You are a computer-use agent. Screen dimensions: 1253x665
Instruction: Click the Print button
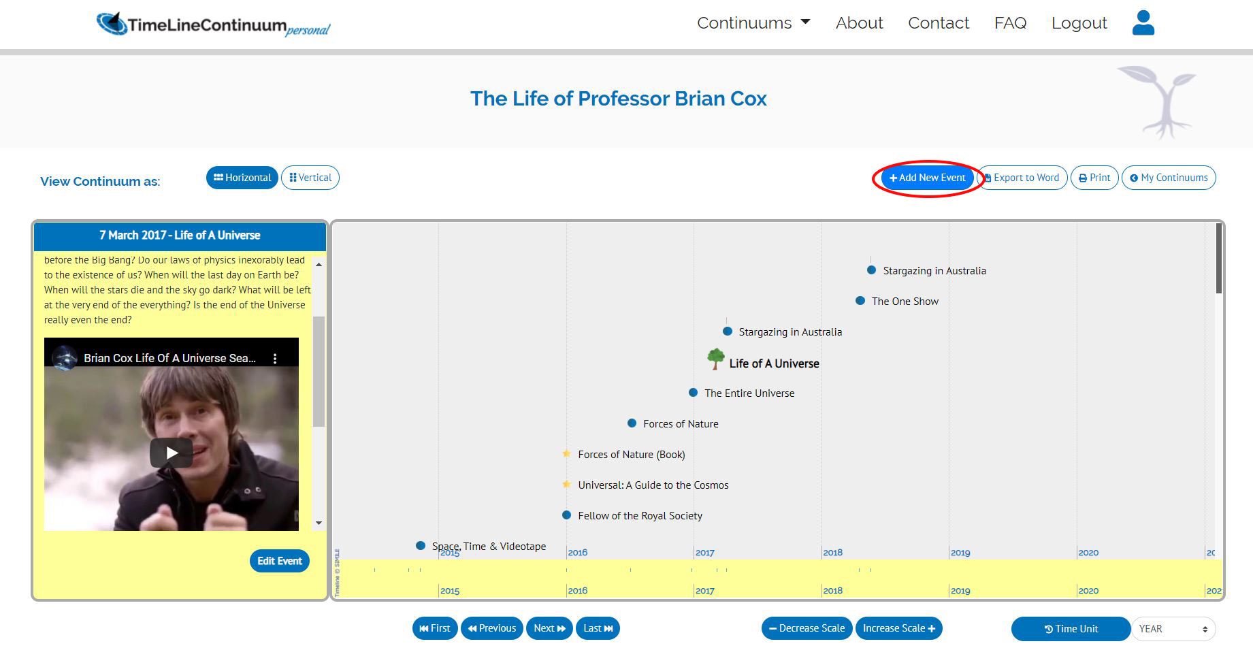[x=1094, y=178]
